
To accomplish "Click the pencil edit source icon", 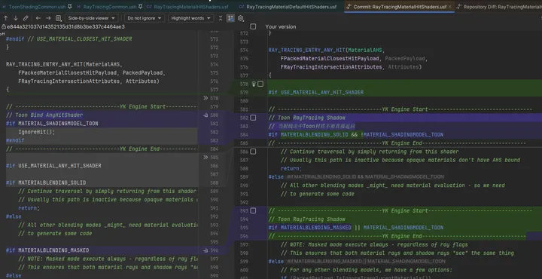I will click(x=26, y=18).
